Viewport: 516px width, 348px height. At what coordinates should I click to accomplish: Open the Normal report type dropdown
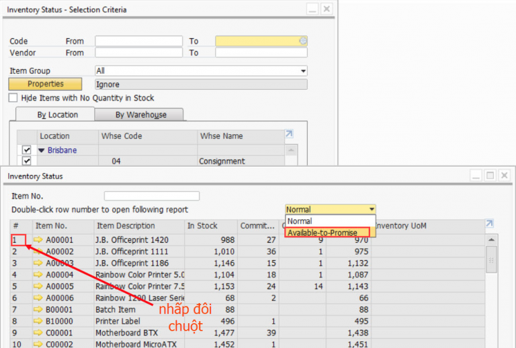tap(372, 209)
